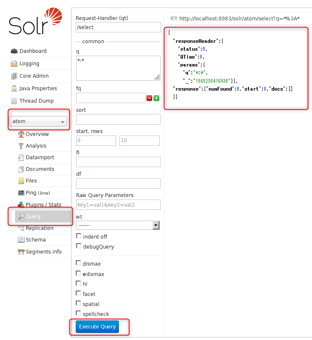Open the localhost select query URL link

(240, 19)
